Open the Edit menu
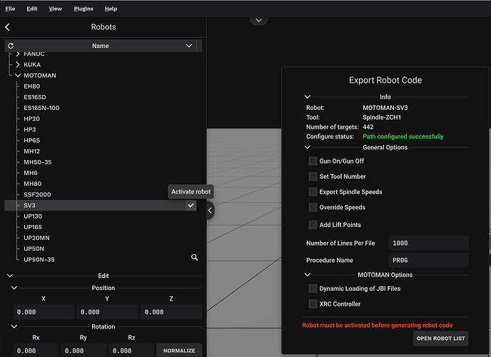The width and height of the screenshot is (491, 357). pyautogui.click(x=32, y=9)
